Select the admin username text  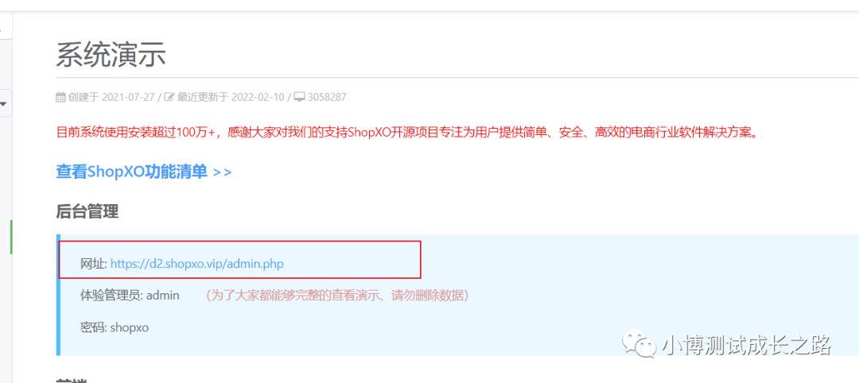[x=163, y=296]
